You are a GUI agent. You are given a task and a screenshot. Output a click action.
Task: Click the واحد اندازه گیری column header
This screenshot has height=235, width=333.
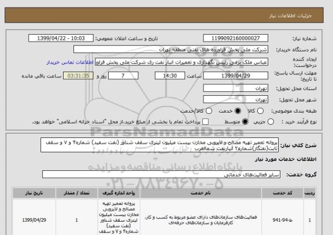pos(119,193)
